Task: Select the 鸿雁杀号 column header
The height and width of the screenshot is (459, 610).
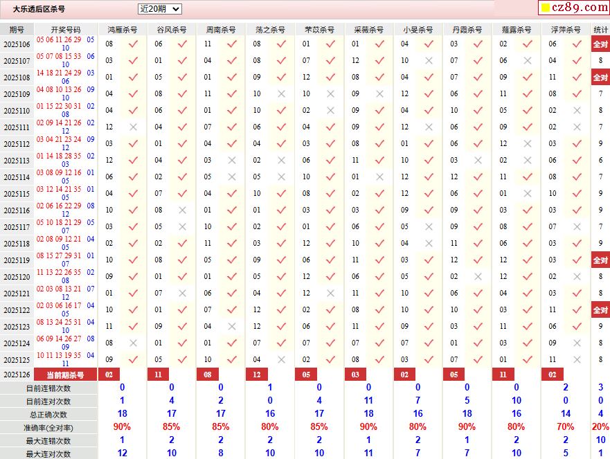Action: point(123,30)
